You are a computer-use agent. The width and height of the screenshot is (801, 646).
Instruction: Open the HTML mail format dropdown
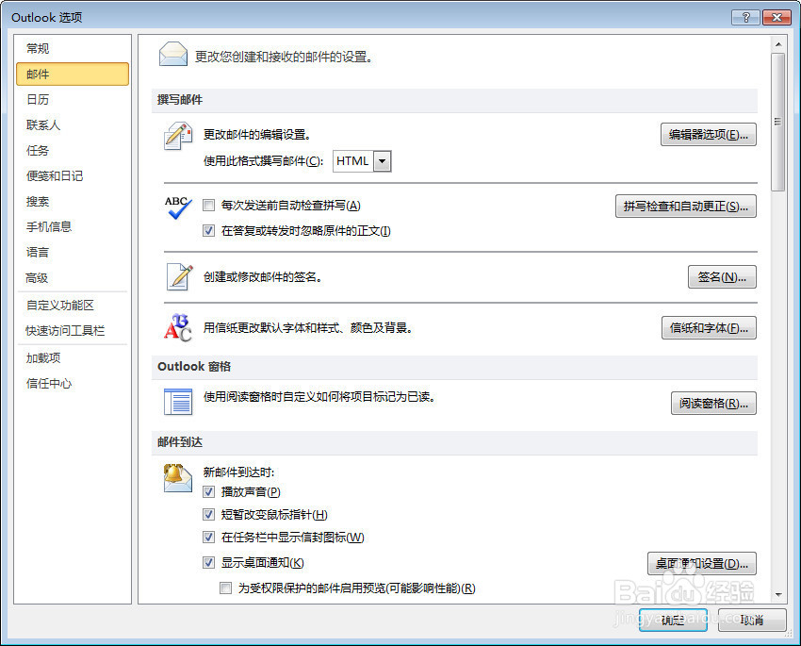[x=382, y=161]
